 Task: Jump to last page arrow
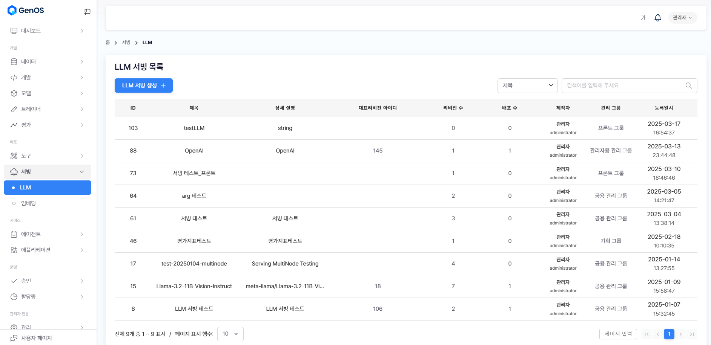[x=692, y=334]
